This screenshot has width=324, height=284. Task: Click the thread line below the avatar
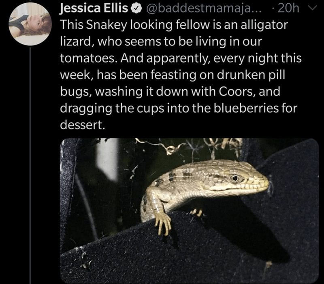click(30, 165)
